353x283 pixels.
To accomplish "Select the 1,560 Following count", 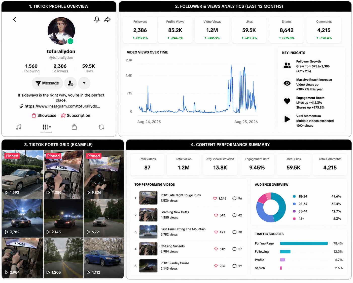I will pos(31,68).
